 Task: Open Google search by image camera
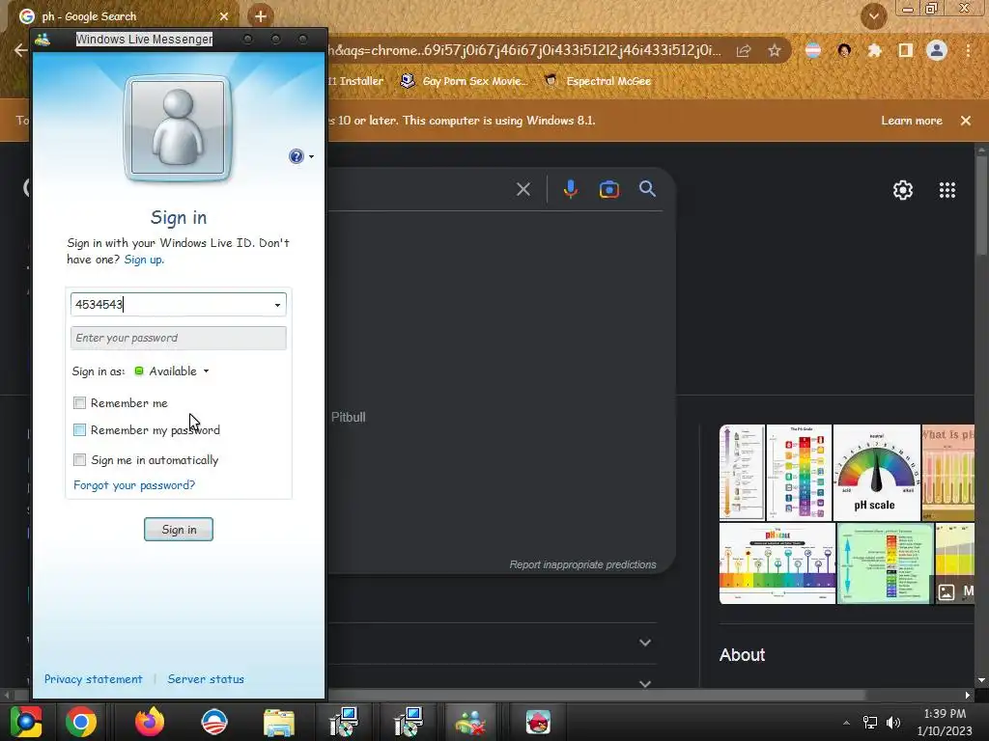(608, 189)
